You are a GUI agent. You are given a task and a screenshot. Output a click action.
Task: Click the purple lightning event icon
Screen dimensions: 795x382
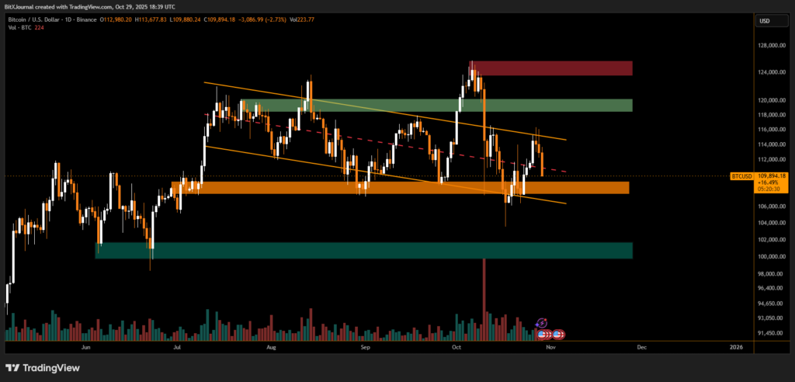[x=542, y=322]
